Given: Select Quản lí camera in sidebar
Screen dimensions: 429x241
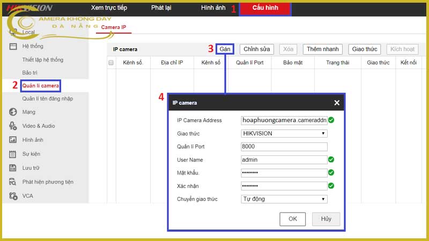Looking at the screenshot, I should pyautogui.click(x=41, y=86).
